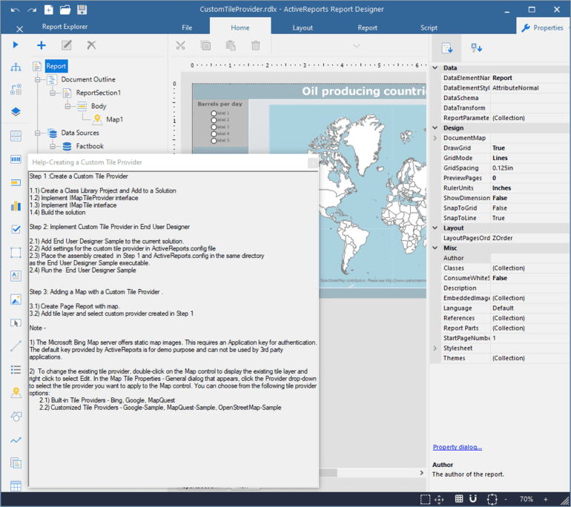The height and width of the screenshot is (507, 571).
Task: Expand the DocumentMap property
Action: pyautogui.click(x=435, y=138)
